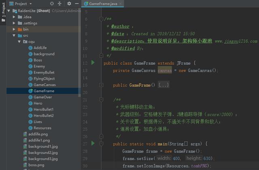Click the @author Javadoc tag

pyautogui.click(x=120, y=26)
